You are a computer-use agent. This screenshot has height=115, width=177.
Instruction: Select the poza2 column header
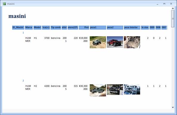pyautogui.click(x=115, y=27)
